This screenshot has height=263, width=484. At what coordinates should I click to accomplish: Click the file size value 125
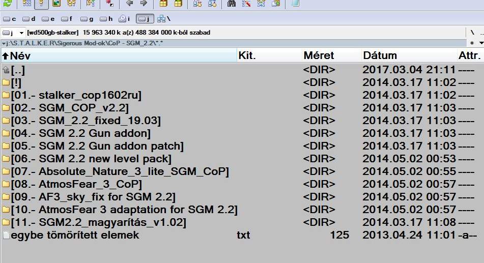pos(339,235)
